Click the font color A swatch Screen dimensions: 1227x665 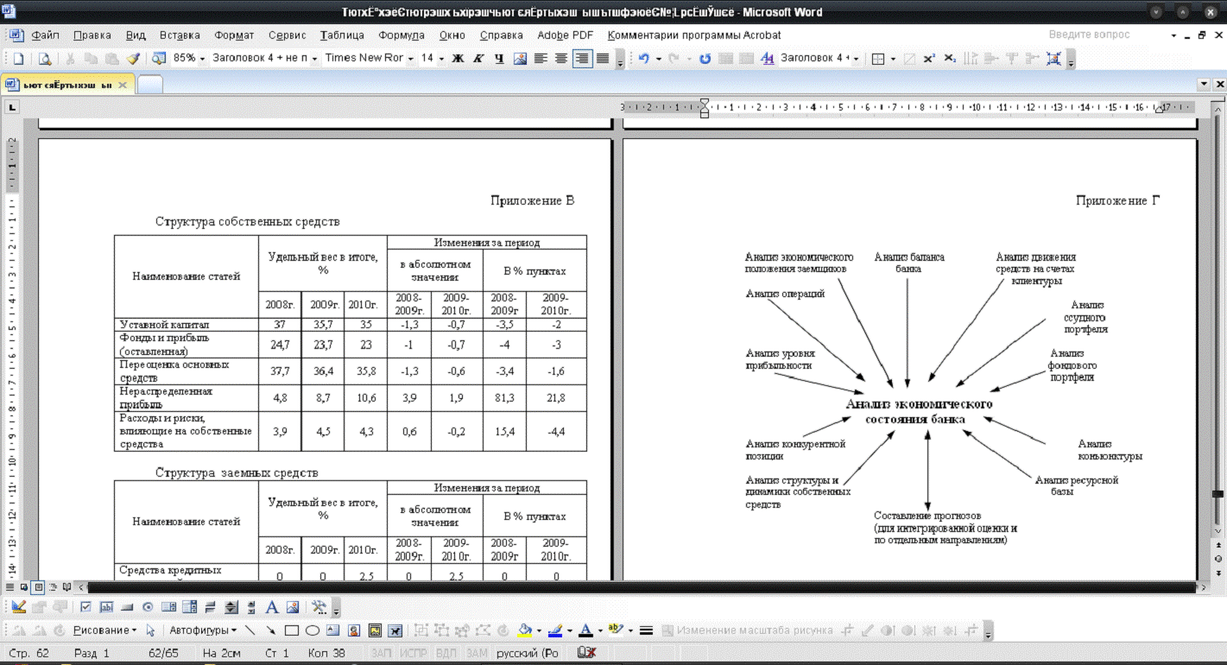(585, 630)
